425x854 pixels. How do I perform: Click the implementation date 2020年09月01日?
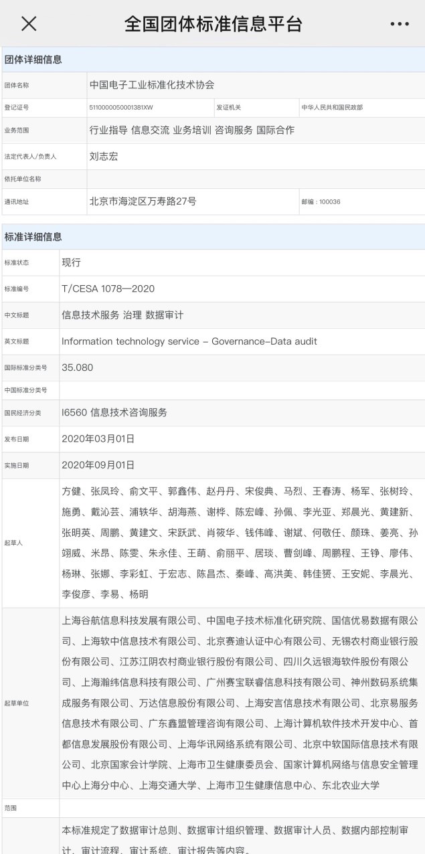[x=98, y=464]
